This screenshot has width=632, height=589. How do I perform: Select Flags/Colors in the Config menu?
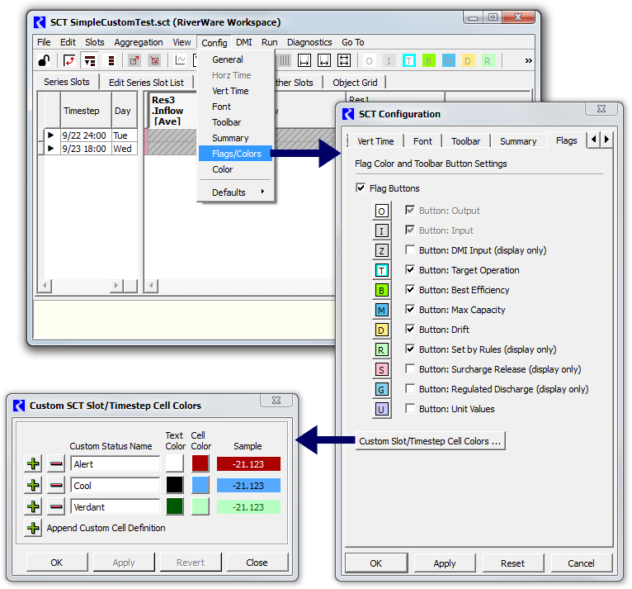pyautogui.click(x=237, y=154)
